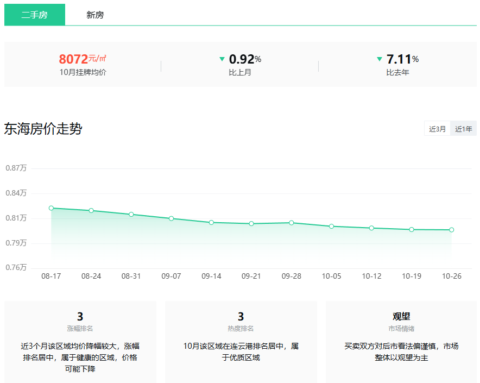Select the 10-26 data point on the chart
The height and width of the screenshot is (383, 480).
(452, 230)
